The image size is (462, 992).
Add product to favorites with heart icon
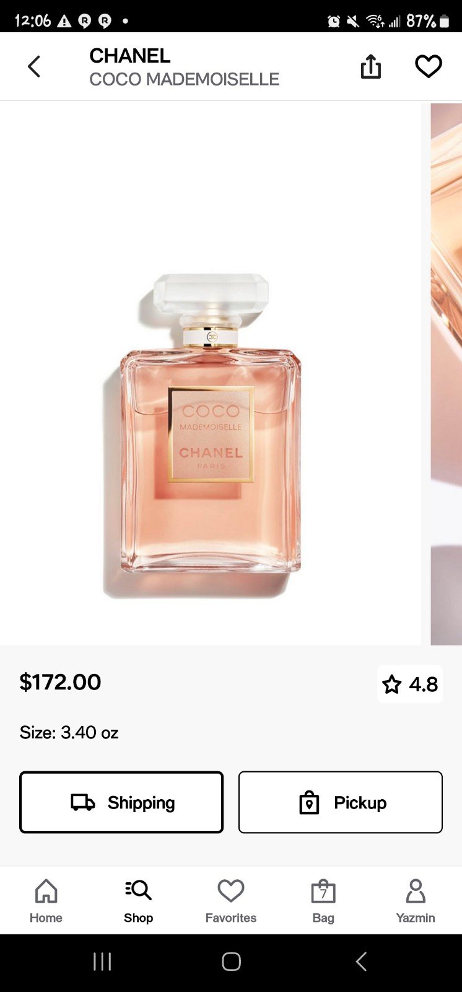coord(428,66)
